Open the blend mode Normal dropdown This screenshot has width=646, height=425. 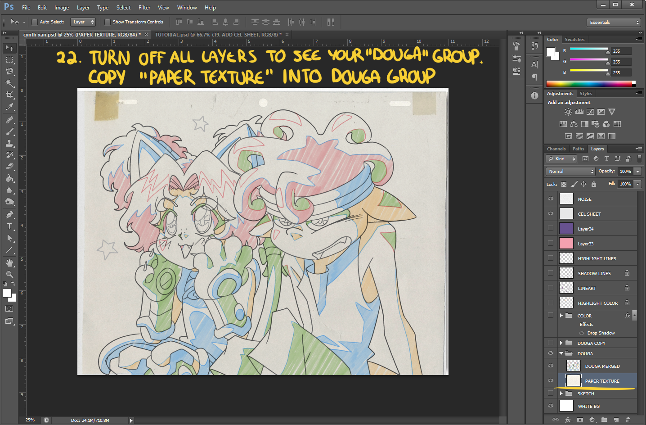pos(571,172)
